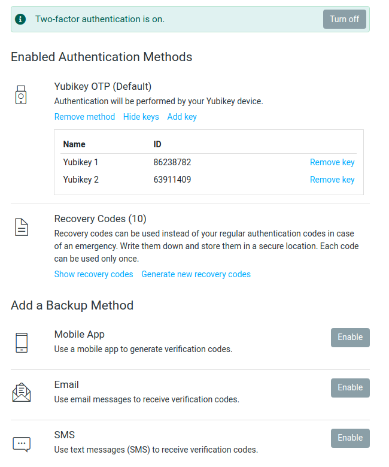The height and width of the screenshot is (467, 389).
Task: Click the Recovery Codes document icon
Action: [x=22, y=228]
